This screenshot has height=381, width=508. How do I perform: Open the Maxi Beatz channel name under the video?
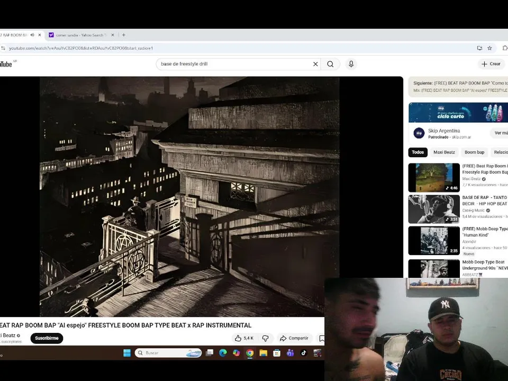8,335
